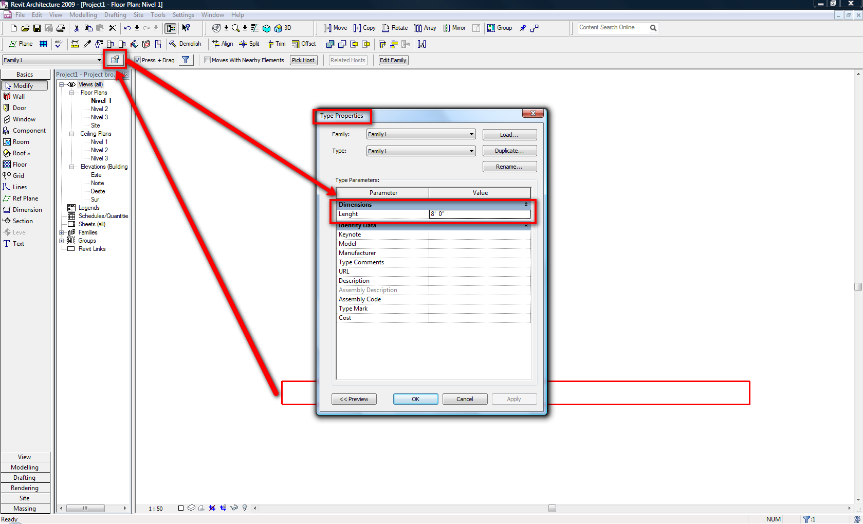Image resolution: width=863 pixels, height=524 pixels.
Task: Click Cancel in Type Properties dialog
Action: [465, 399]
